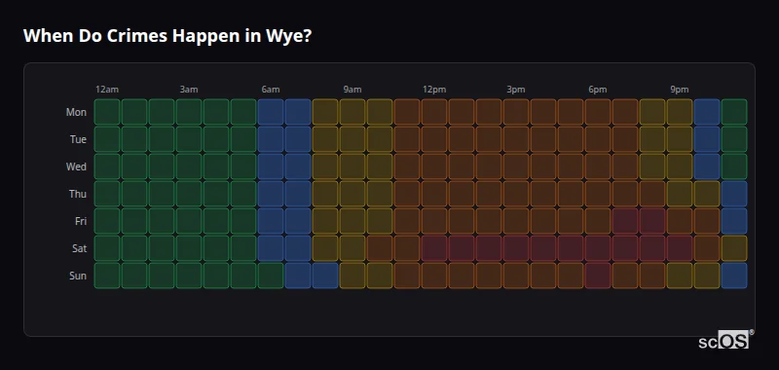Click the Sat row label
The image size is (779, 370).
[x=79, y=248]
